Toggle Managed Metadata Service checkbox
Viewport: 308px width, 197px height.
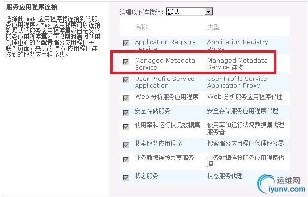(126, 62)
